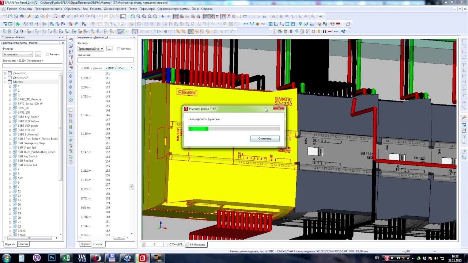The height and width of the screenshot is (263, 468).
Task: Click the green rotate view icon in vertical toolbar
Action: pos(71,100)
